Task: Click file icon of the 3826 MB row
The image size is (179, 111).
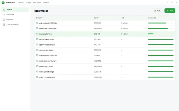Action: pos(37,77)
